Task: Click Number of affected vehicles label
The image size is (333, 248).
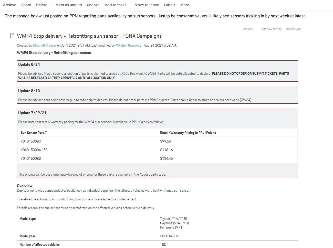Action: [39, 245]
